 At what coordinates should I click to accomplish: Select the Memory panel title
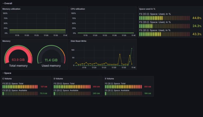(x=7, y=41)
